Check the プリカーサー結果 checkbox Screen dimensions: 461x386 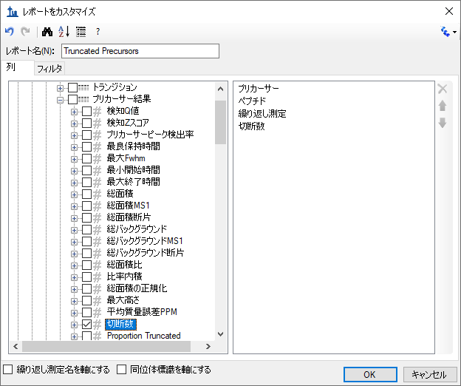[72, 99]
